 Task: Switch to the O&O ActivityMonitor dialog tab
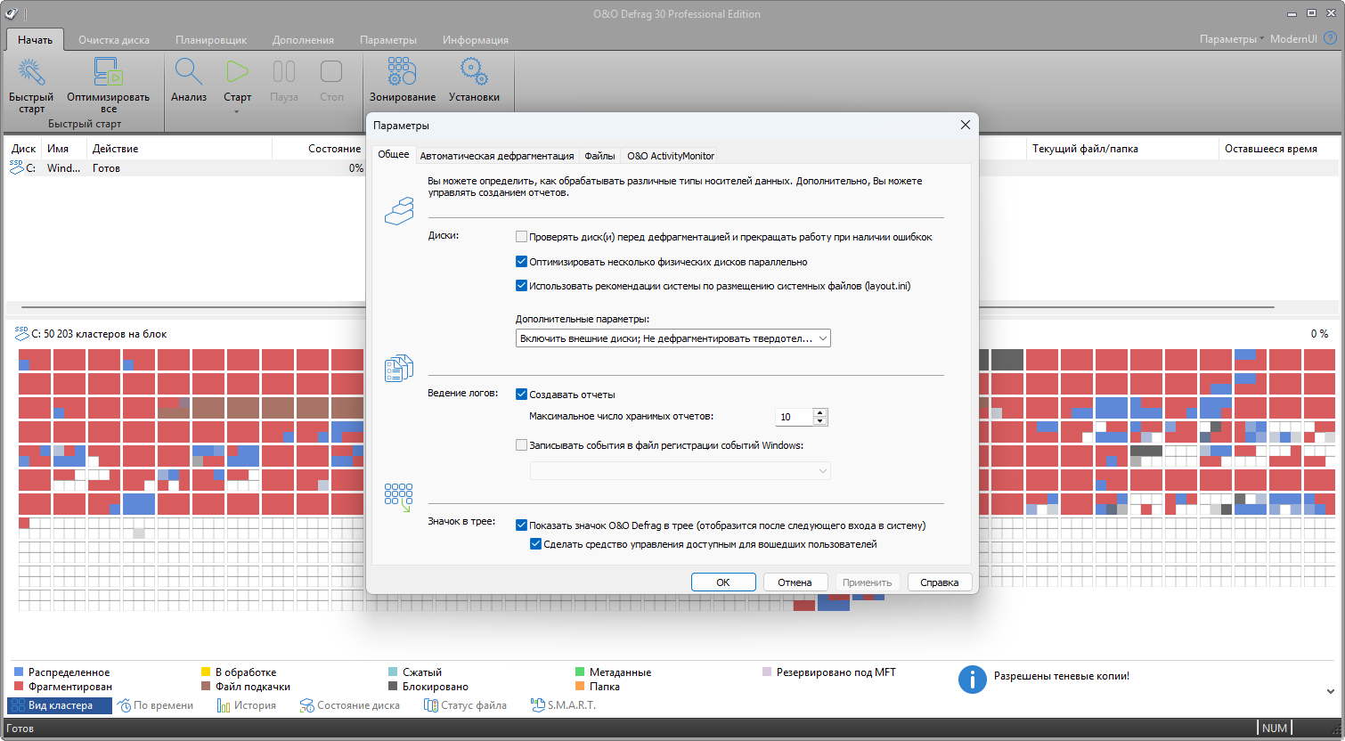click(x=671, y=156)
